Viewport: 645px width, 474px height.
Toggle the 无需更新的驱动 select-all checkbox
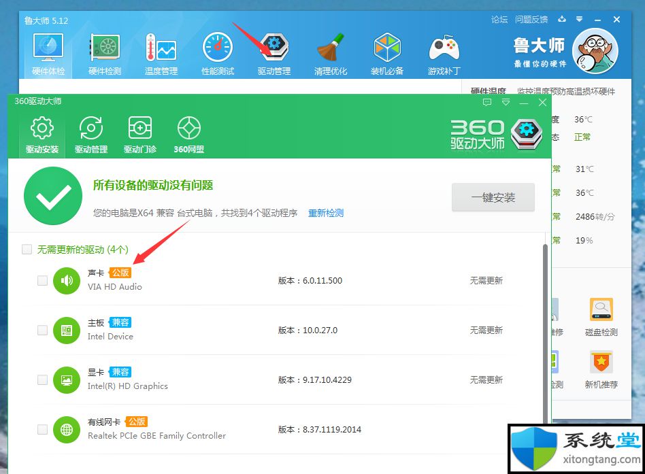click(27, 249)
